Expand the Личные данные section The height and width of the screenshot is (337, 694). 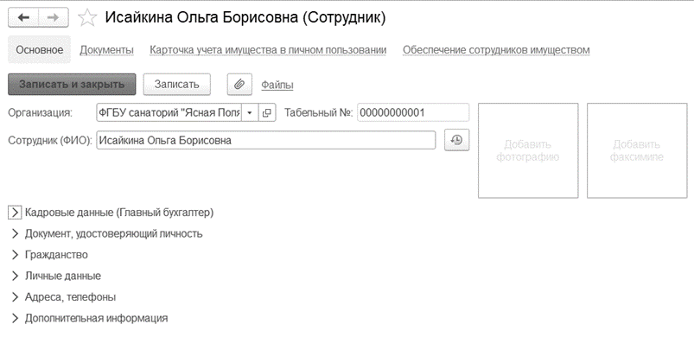[x=55, y=276]
